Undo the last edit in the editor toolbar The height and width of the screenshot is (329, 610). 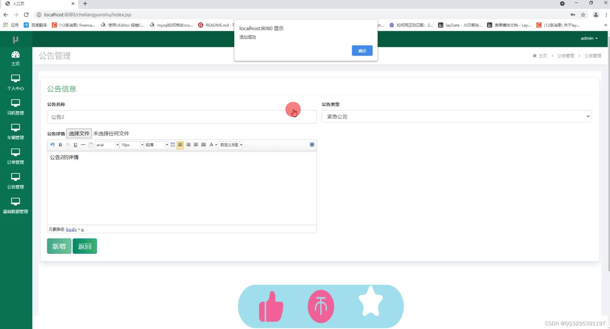click(x=52, y=145)
